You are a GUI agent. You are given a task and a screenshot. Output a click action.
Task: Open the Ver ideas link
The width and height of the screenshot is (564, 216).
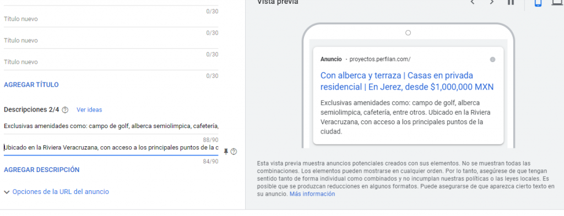pos(89,110)
